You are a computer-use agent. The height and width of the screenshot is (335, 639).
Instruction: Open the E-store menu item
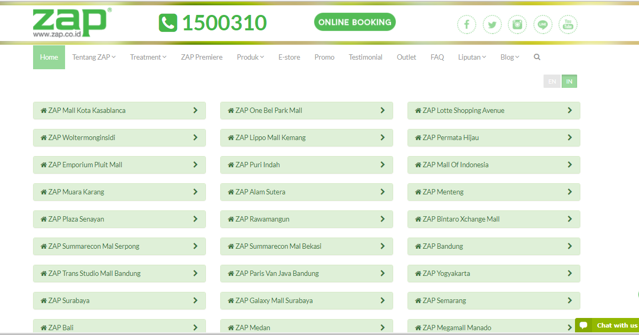coord(289,57)
